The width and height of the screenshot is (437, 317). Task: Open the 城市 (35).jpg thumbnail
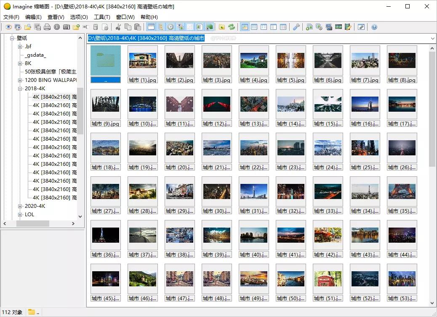tap(402, 191)
